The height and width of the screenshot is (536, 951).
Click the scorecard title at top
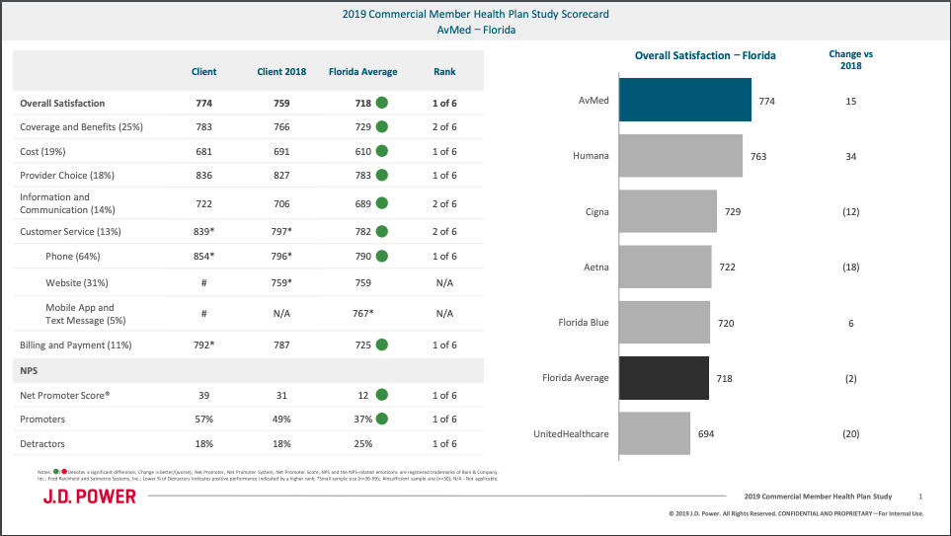[476, 14]
